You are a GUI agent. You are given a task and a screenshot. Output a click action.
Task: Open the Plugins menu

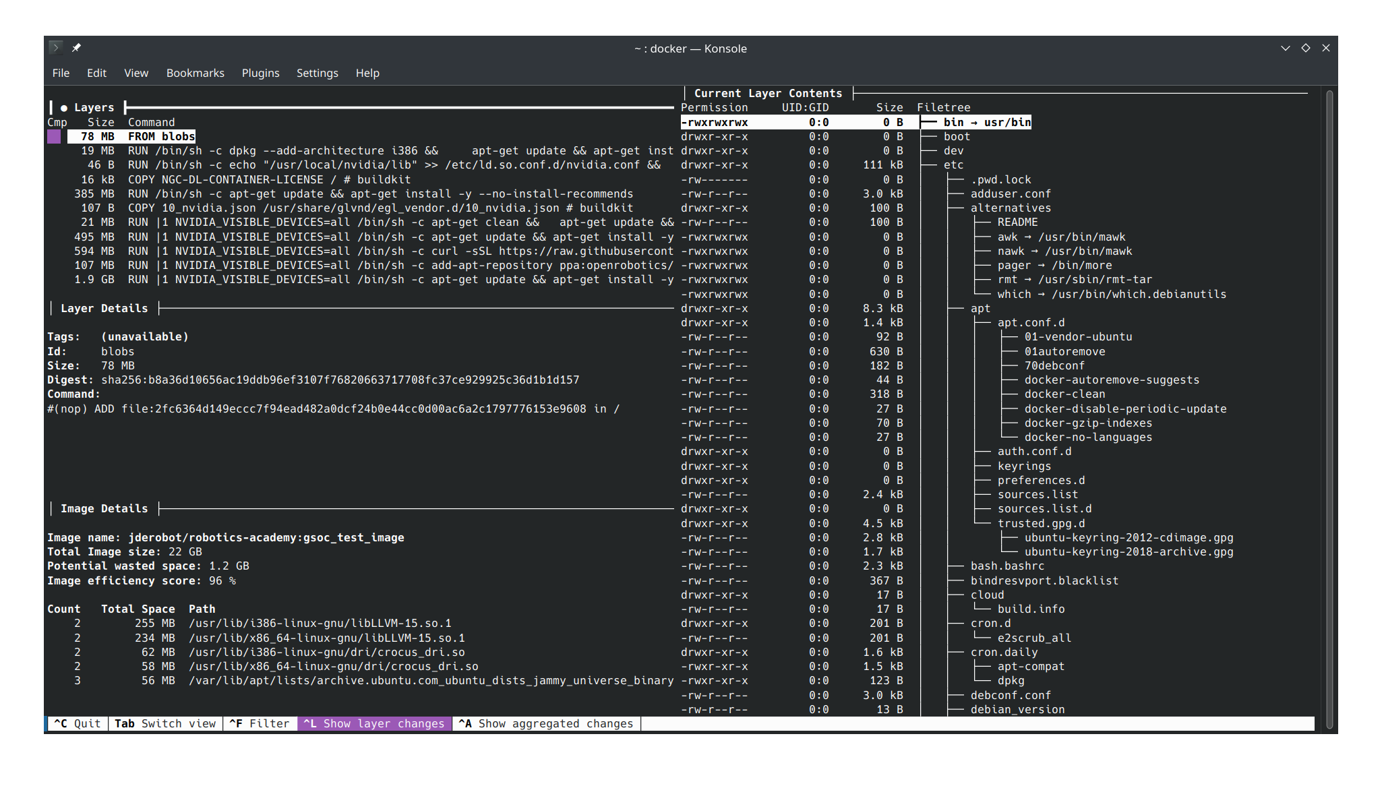[x=260, y=73]
